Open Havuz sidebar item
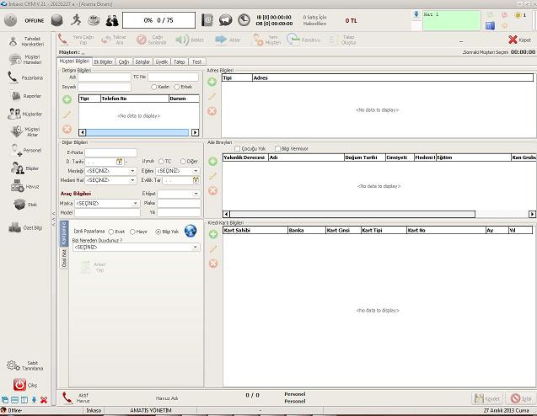This screenshot has height=416, width=537. click(24, 186)
